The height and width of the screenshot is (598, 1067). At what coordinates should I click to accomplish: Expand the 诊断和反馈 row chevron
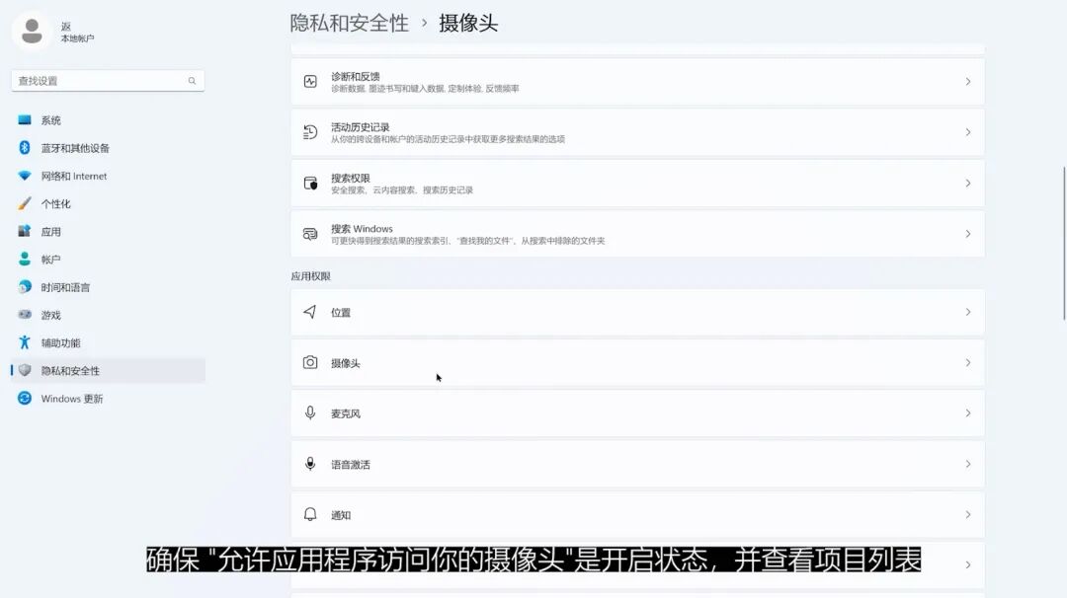(x=967, y=82)
